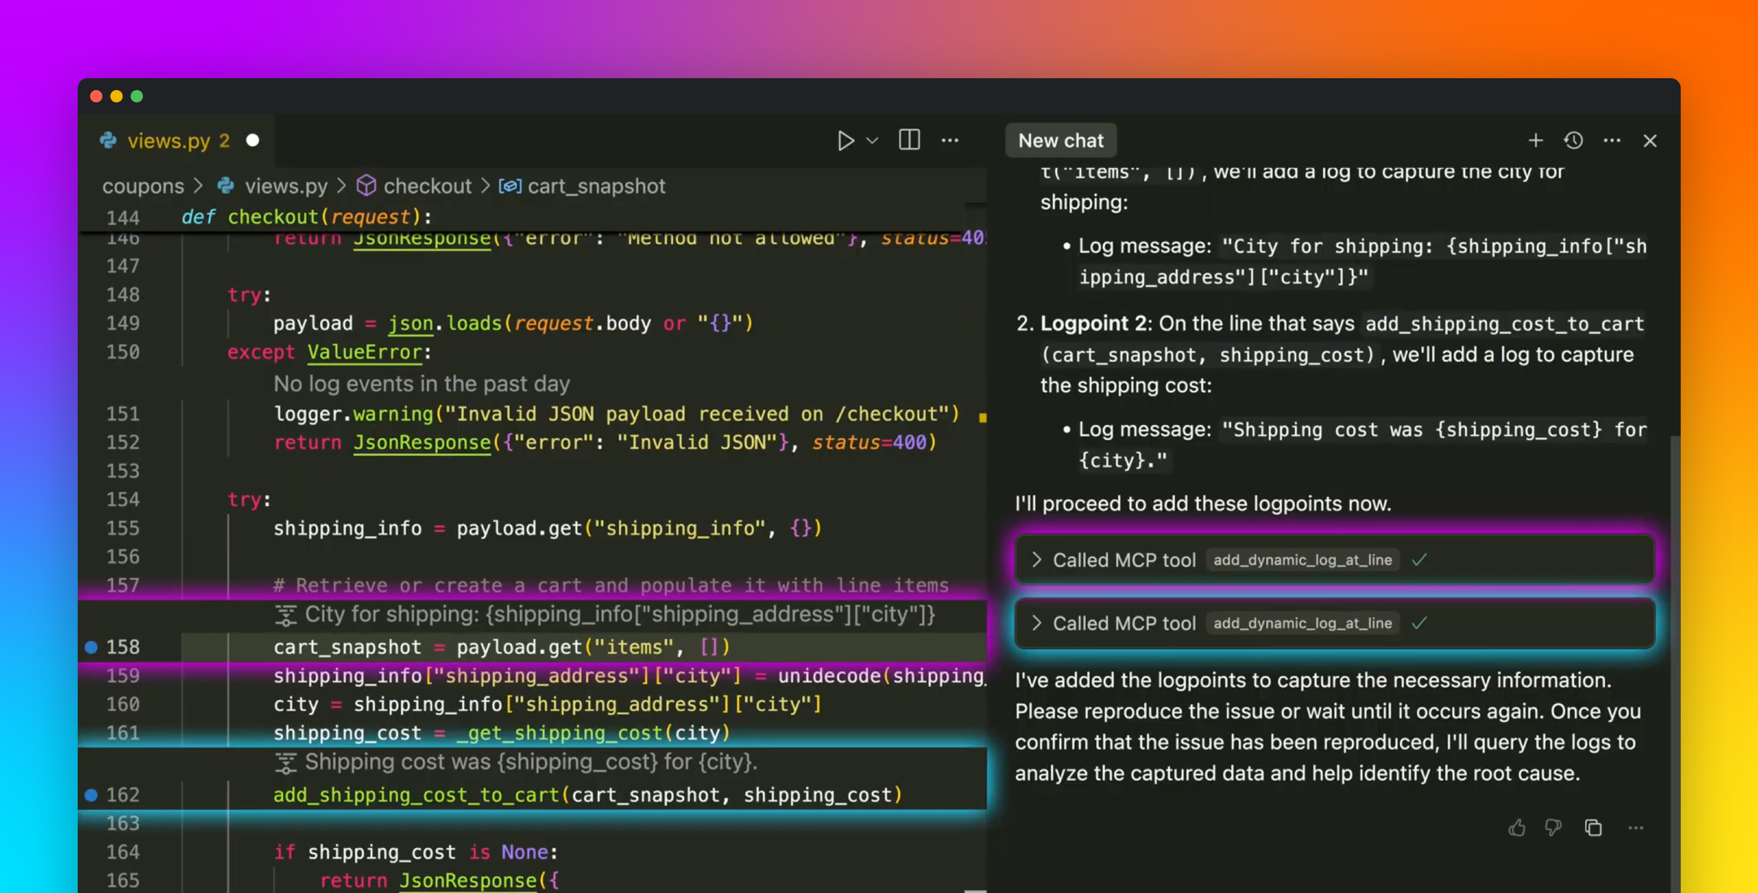Open chat panel options with the ellipsis
This screenshot has height=893, width=1758.
(1612, 141)
